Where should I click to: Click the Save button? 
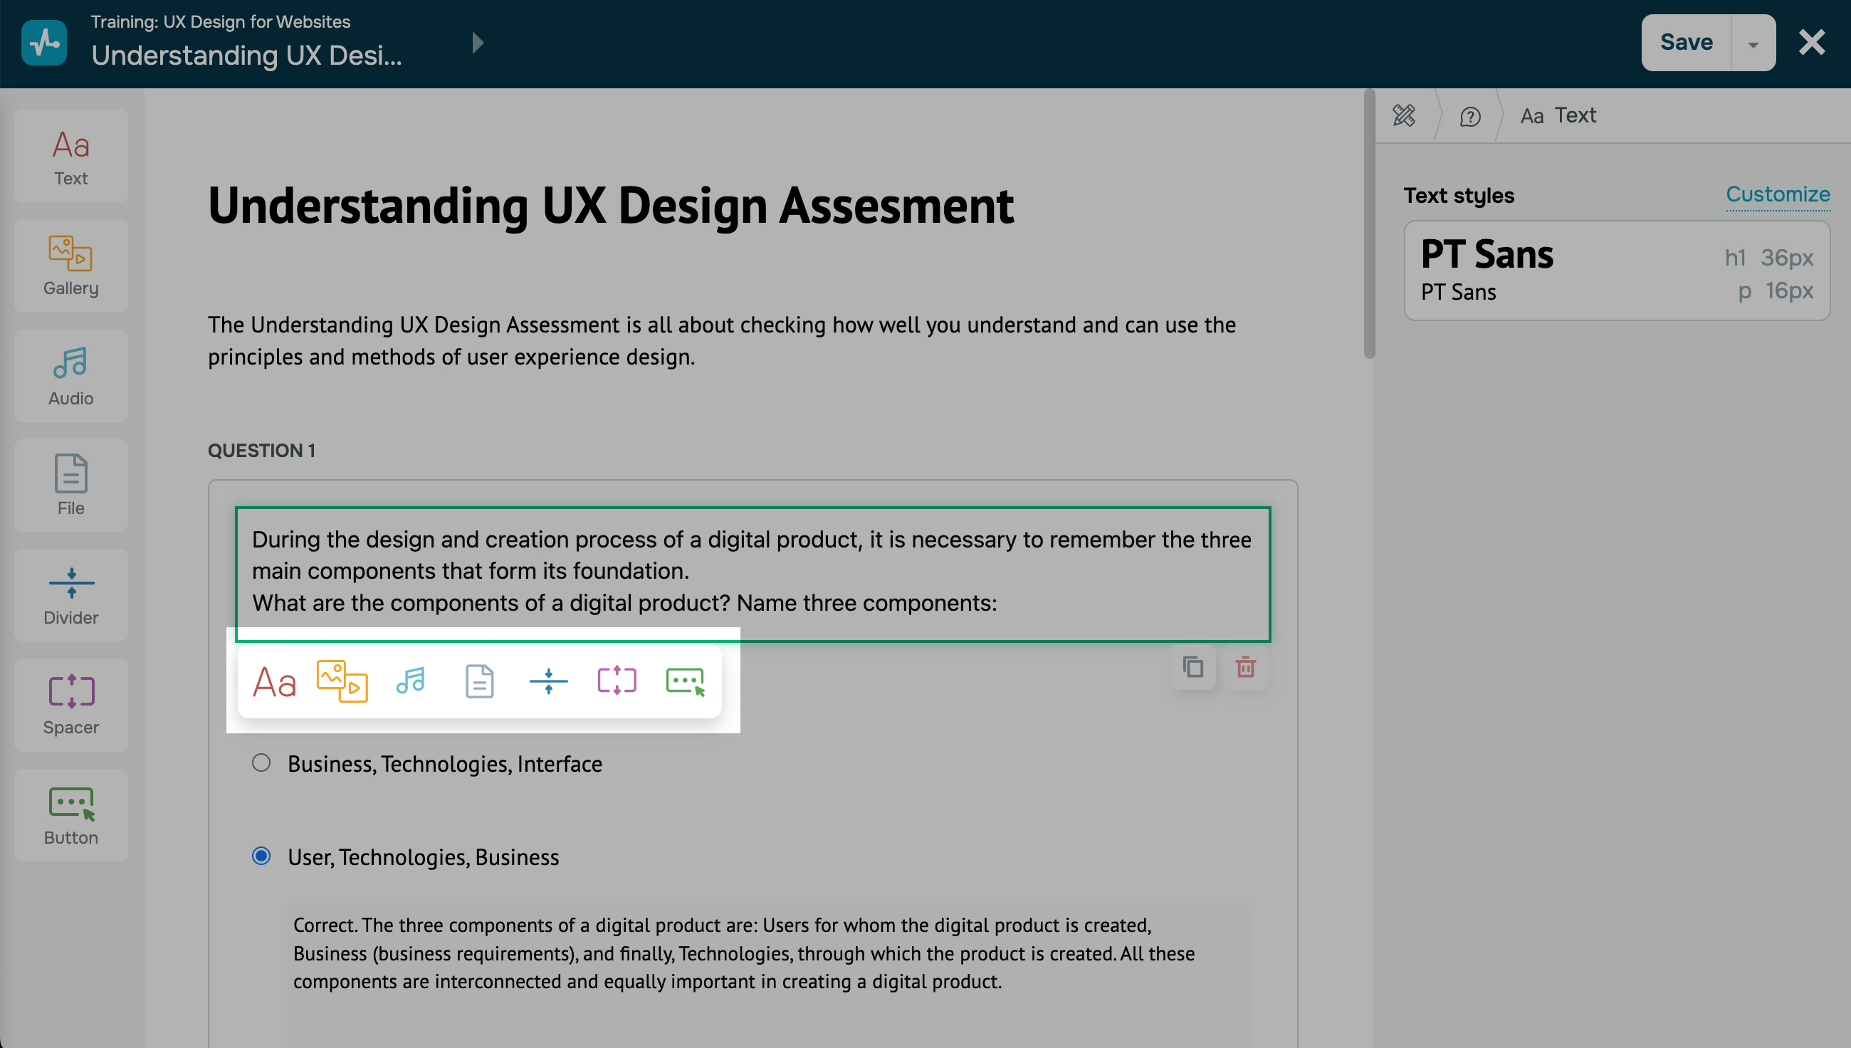[1685, 43]
